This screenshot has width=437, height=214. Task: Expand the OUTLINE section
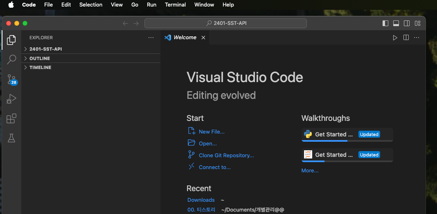pos(91,58)
